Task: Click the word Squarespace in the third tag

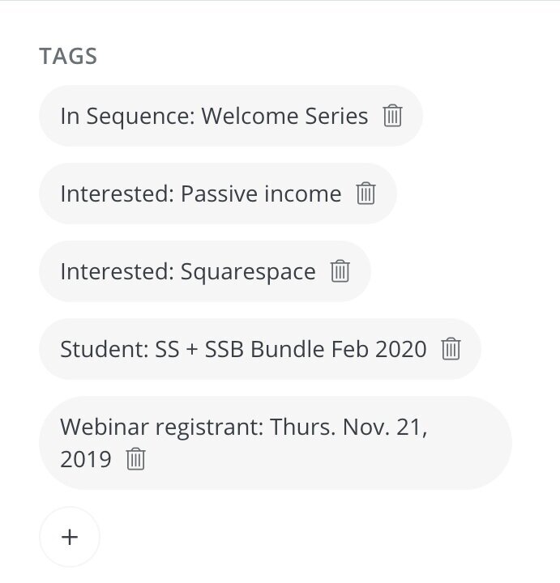Action: point(248,272)
